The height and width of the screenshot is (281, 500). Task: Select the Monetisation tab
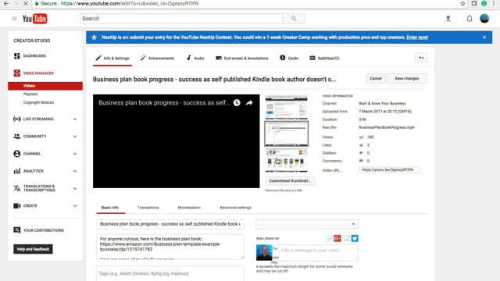(189, 208)
